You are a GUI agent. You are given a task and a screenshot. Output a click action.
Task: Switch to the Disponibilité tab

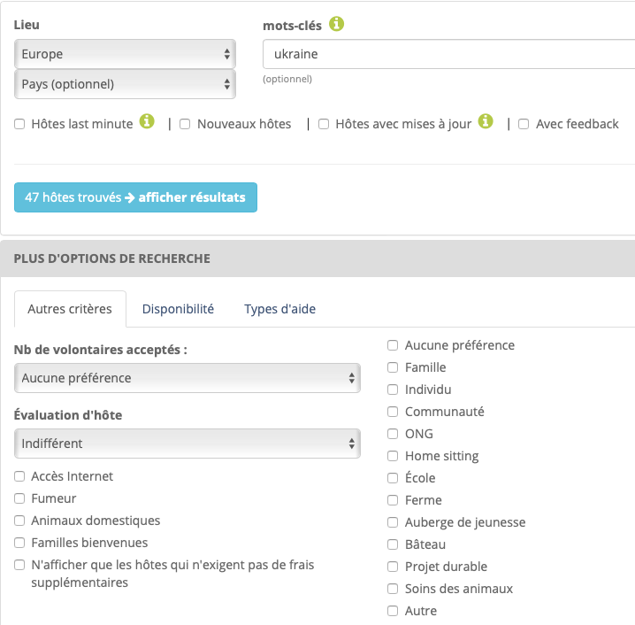pyautogui.click(x=178, y=309)
